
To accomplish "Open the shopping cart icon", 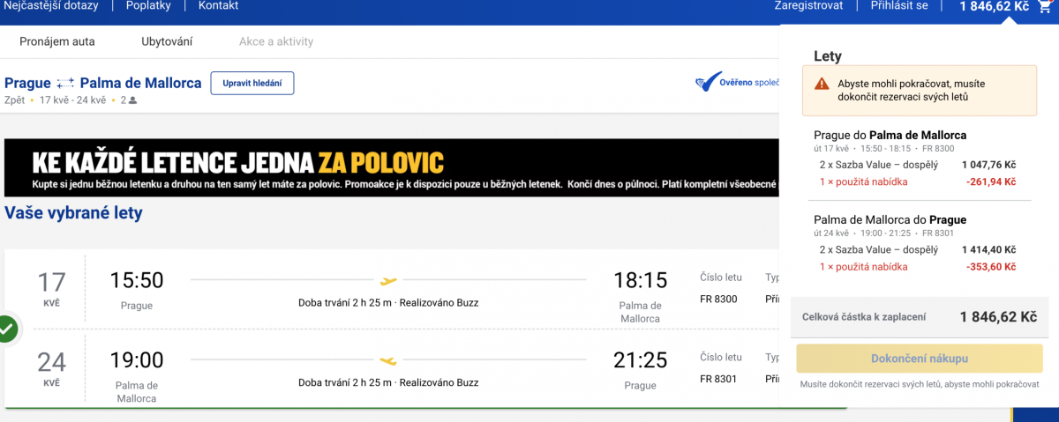I will point(1045,6).
